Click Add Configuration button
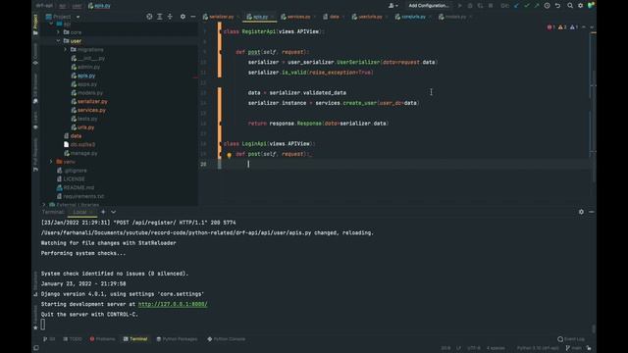 429,6
